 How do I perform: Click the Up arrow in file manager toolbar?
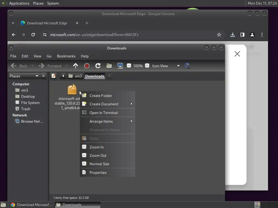[x=75, y=66]
